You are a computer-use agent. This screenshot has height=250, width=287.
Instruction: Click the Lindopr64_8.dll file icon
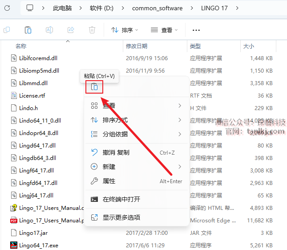tap(14, 133)
